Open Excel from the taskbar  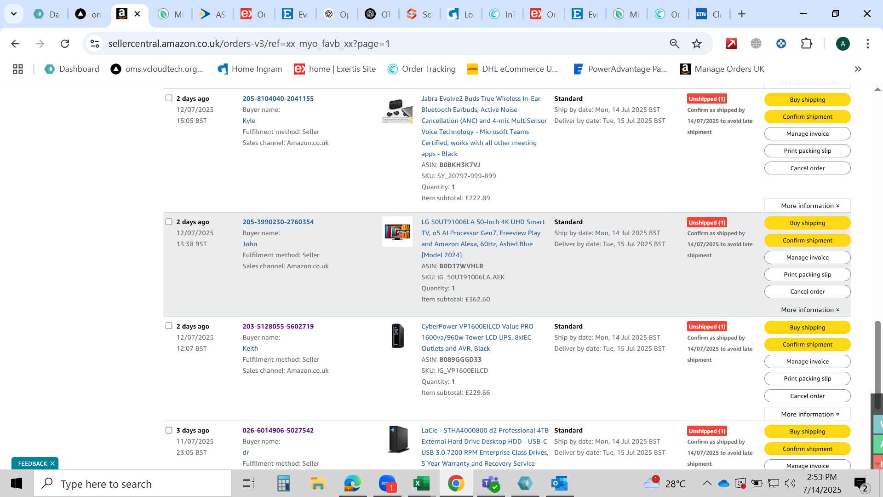421,484
